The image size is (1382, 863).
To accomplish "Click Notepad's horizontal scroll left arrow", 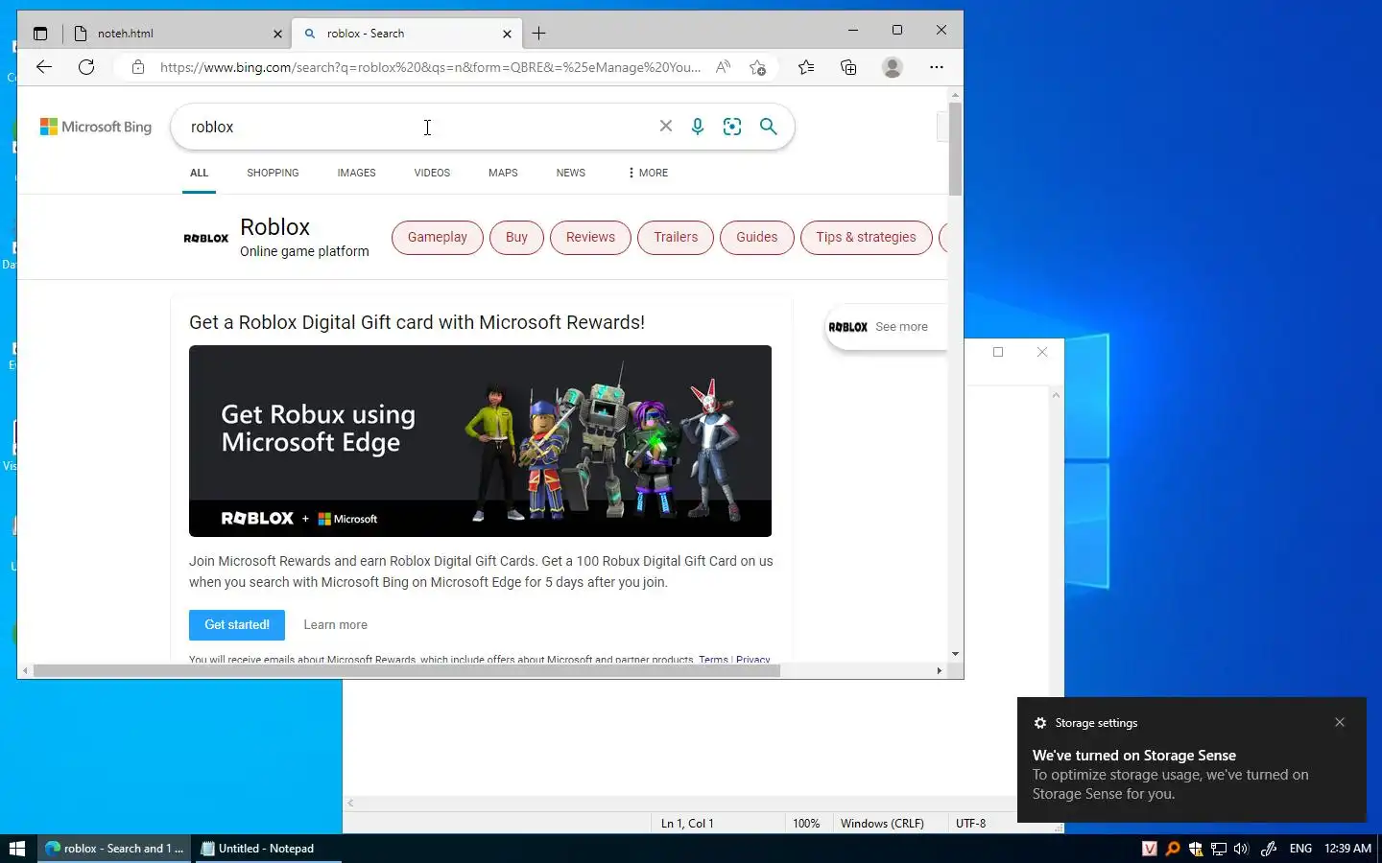I will 351,804.
